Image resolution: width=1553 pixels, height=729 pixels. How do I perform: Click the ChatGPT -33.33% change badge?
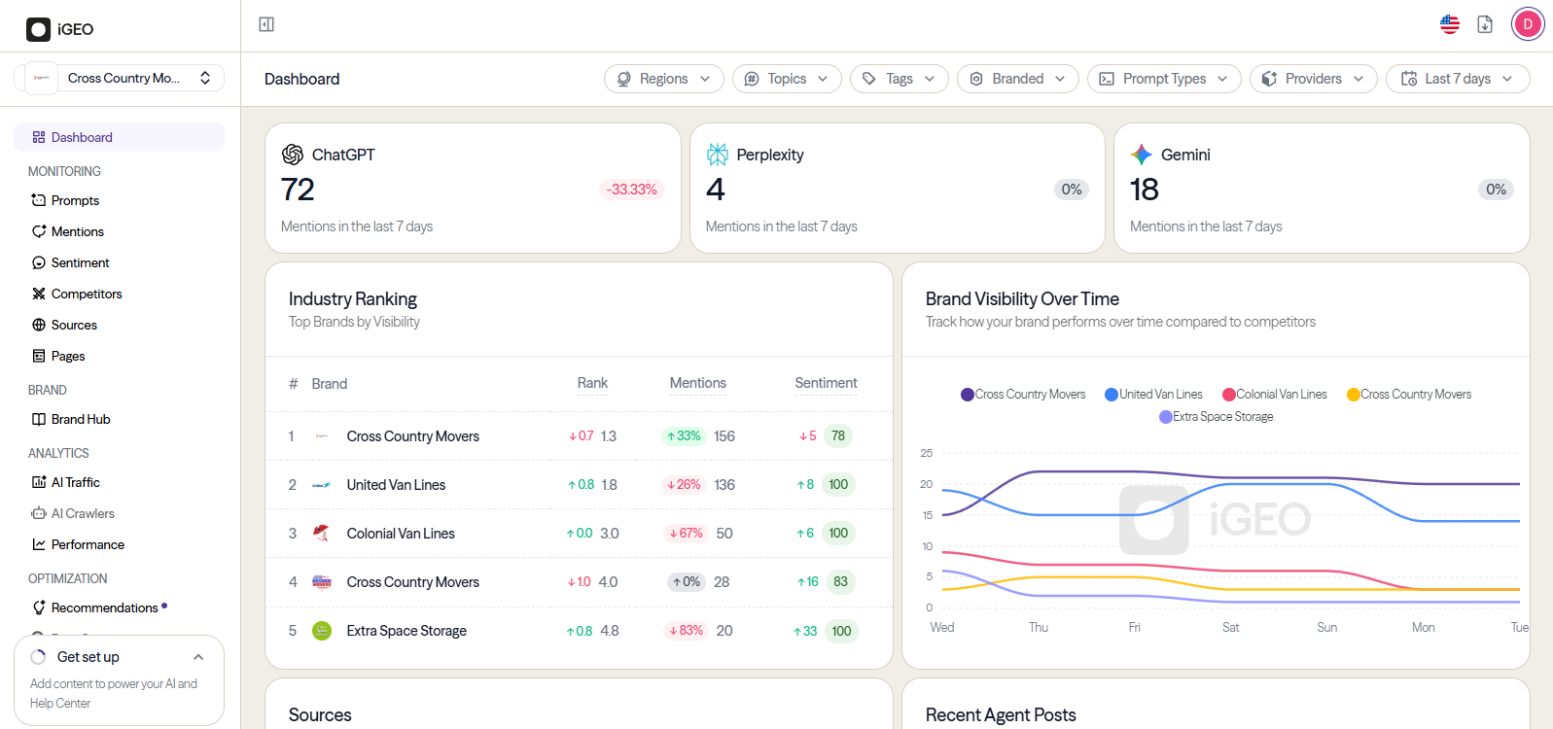(x=632, y=190)
